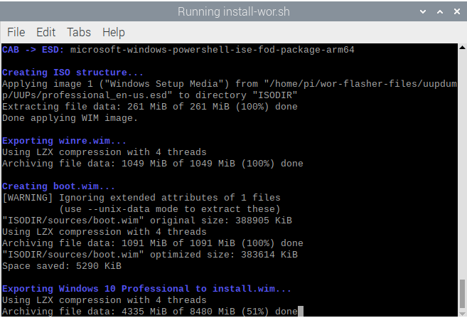The image size is (467, 318).
Task: Click the 'optimized size: 383614 KiB' line
Action: [149, 255]
